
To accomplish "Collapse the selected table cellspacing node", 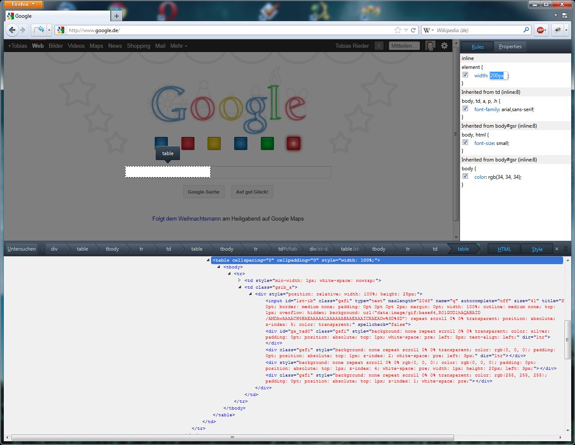I will 208,260.
